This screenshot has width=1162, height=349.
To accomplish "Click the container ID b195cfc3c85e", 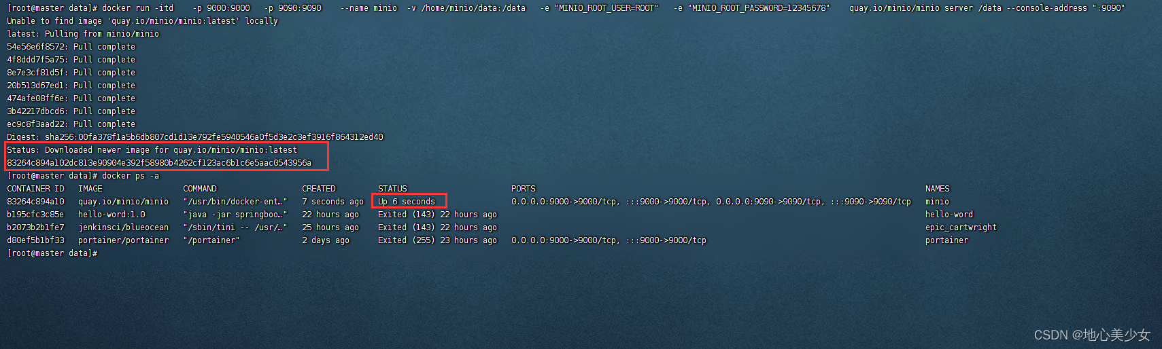I will point(35,215).
